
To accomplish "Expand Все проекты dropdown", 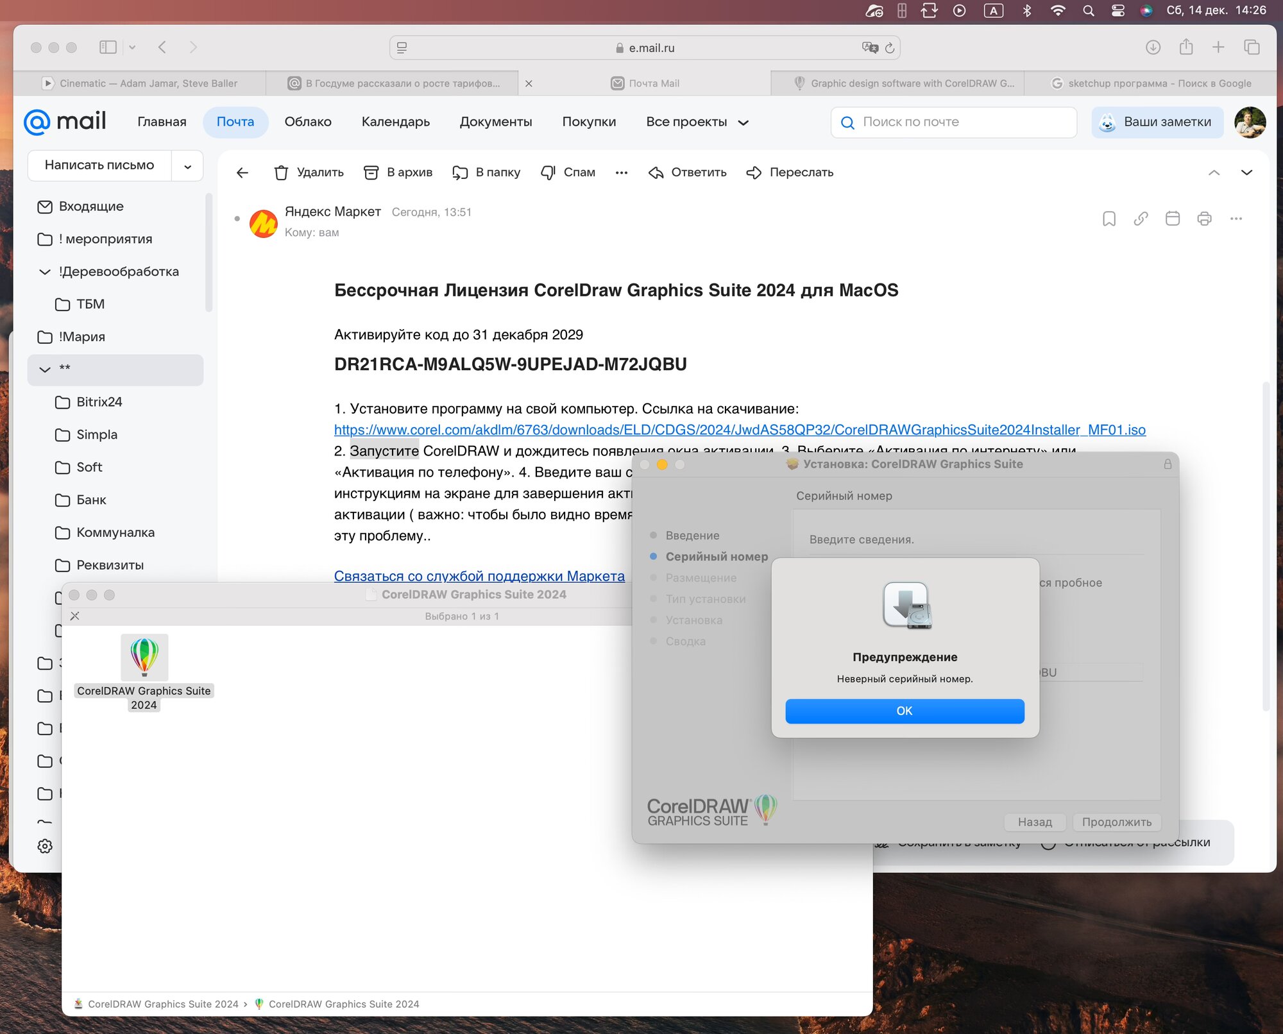I will 697,122.
